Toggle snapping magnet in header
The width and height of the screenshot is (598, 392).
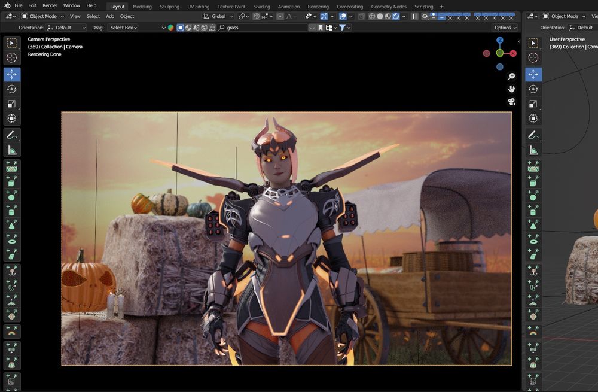click(257, 16)
